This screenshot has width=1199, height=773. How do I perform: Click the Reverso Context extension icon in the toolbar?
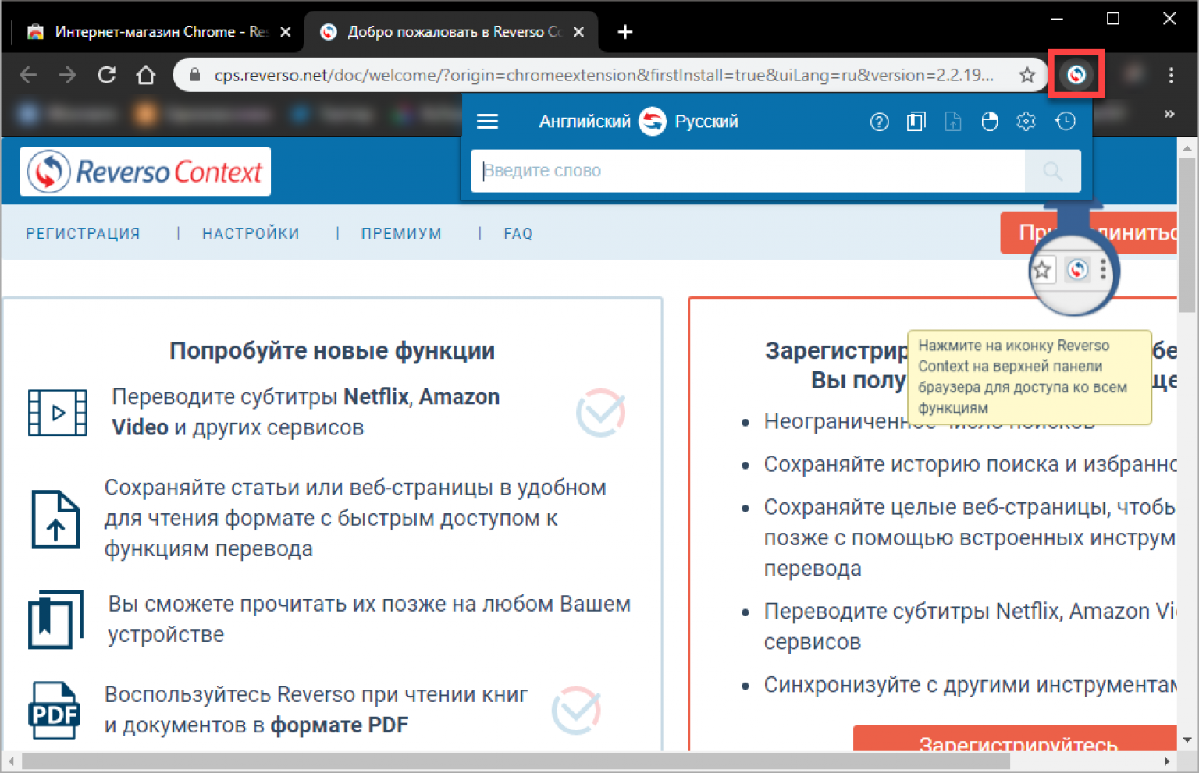click(x=1076, y=75)
